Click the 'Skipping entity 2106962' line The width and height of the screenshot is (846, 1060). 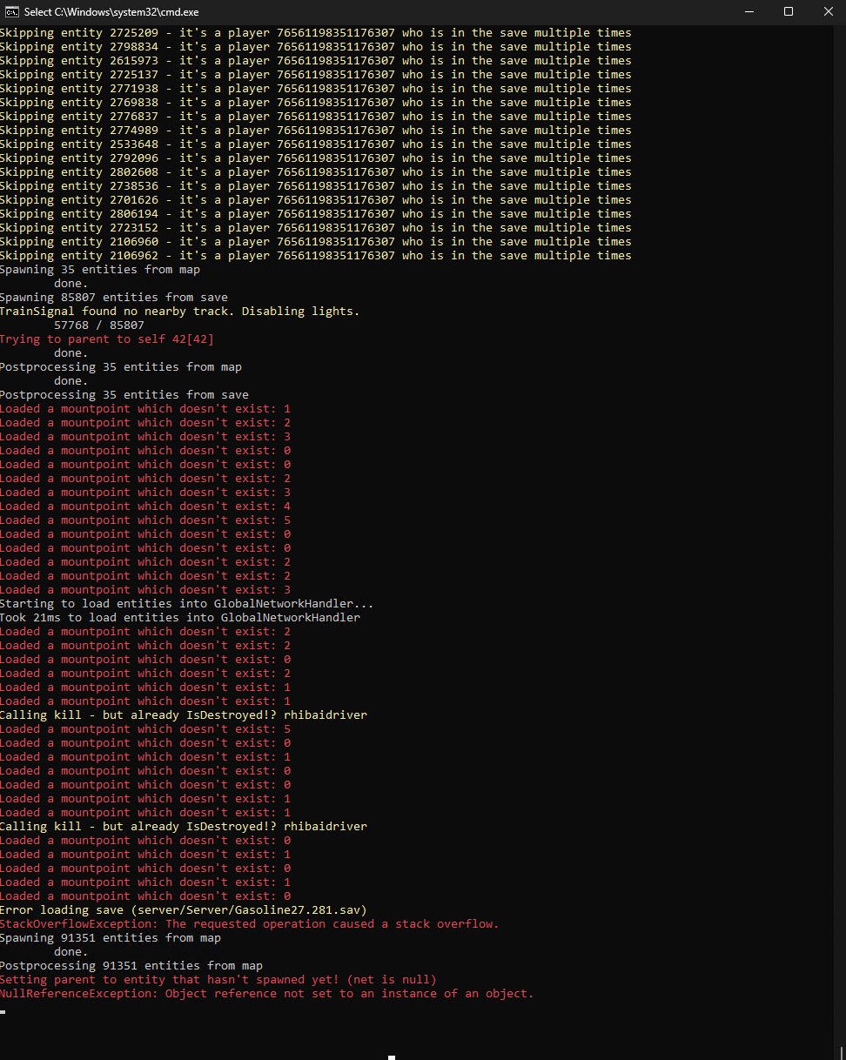coord(315,256)
